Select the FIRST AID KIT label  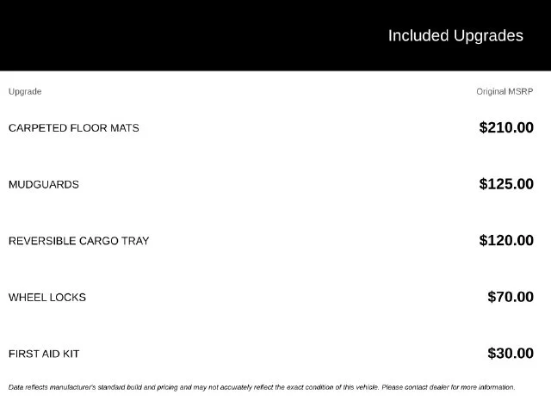44,354
